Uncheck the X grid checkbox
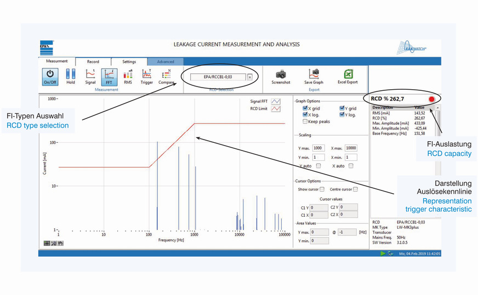 click(x=305, y=108)
